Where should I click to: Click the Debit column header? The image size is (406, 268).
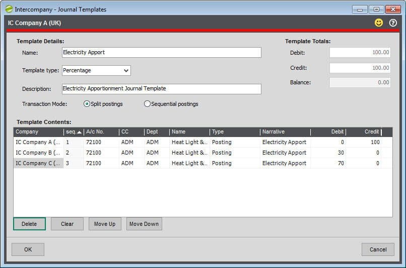[x=328, y=132]
